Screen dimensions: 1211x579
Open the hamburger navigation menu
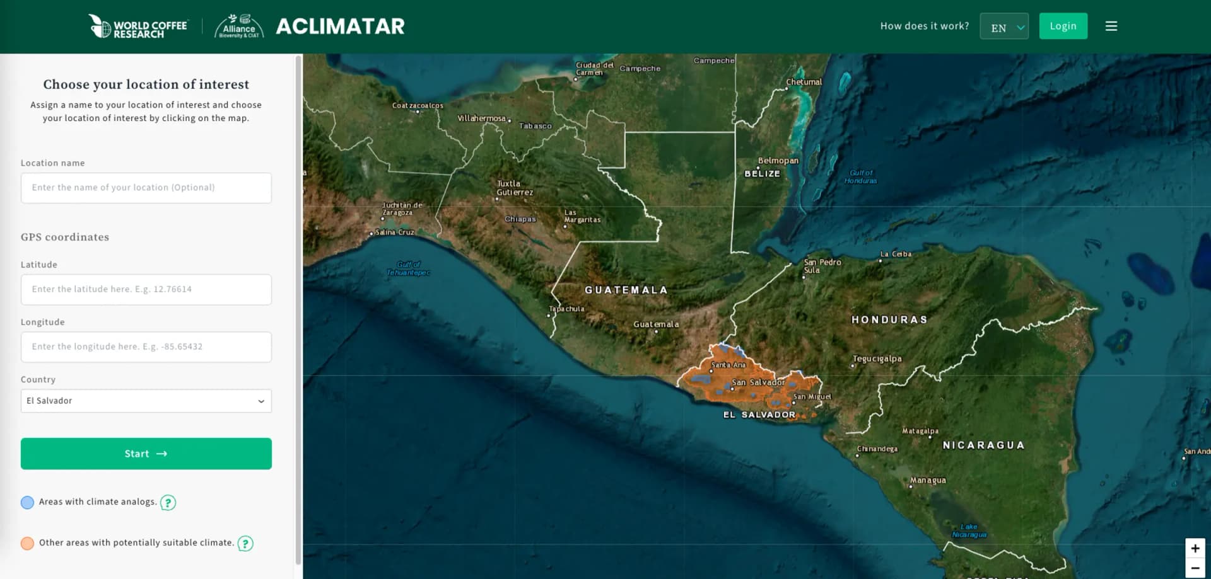click(x=1111, y=26)
